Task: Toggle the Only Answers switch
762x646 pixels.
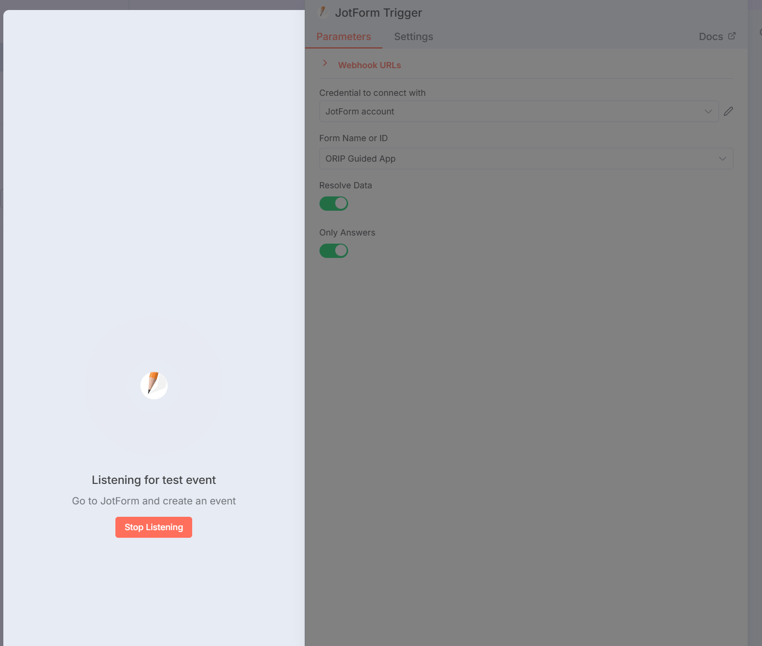Action: [334, 251]
